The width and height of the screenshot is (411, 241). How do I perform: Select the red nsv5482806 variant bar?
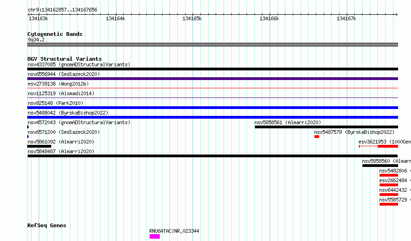pyautogui.click(x=389, y=175)
